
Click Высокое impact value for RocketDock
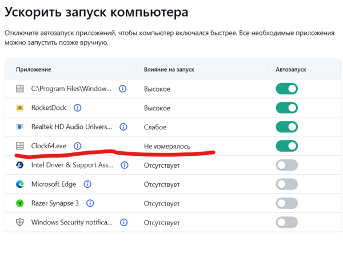tap(157, 108)
